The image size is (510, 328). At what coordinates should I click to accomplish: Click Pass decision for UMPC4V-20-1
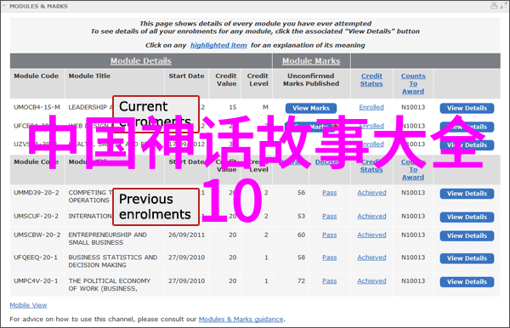[x=330, y=281]
